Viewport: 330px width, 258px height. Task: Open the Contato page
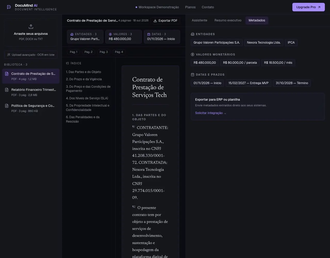point(208,7)
